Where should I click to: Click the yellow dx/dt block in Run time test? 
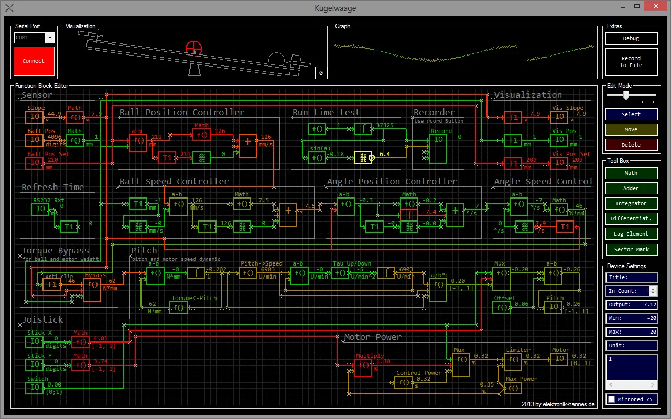[363, 157]
